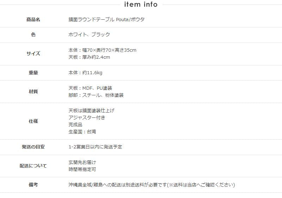Select the 材質 row label
This screenshot has height=198, width=282.
33,92
